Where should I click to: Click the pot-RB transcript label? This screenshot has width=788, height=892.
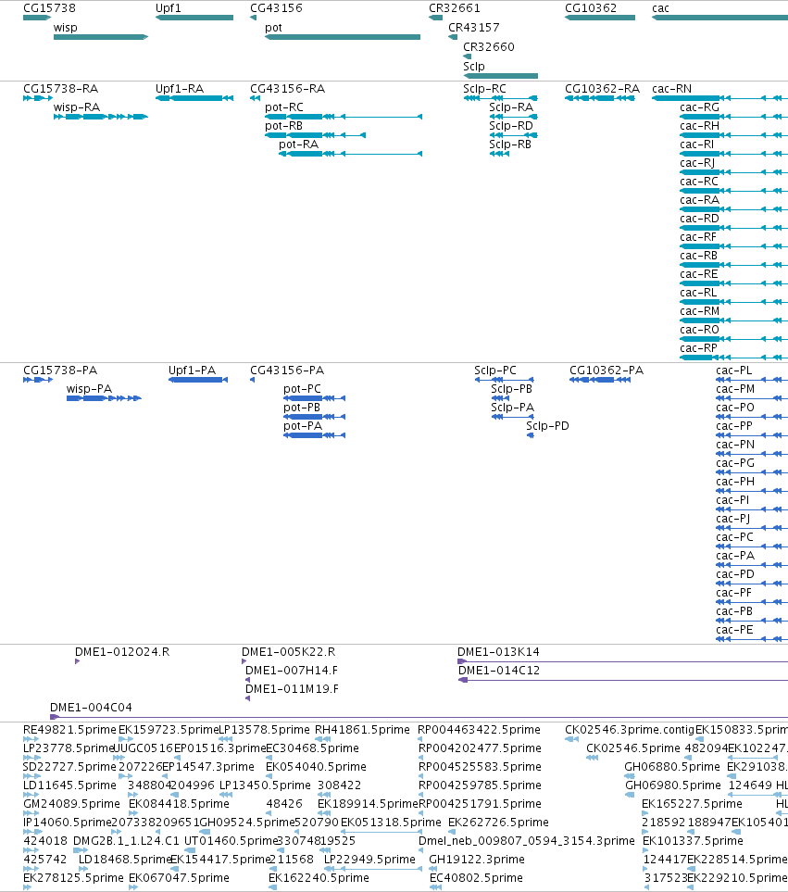(x=283, y=126)
